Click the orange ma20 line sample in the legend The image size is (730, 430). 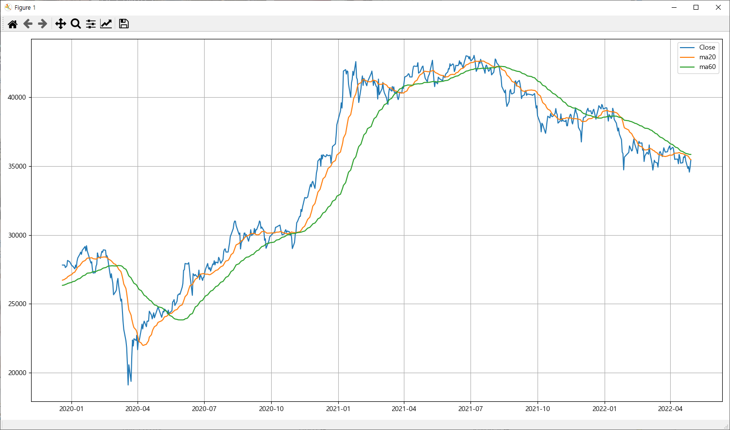click(687, 57)
